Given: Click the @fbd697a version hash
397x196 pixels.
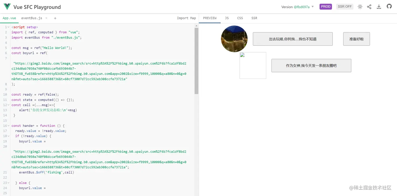Looking at the screenshot, I should pyautogui.click(x=302, y=7).
